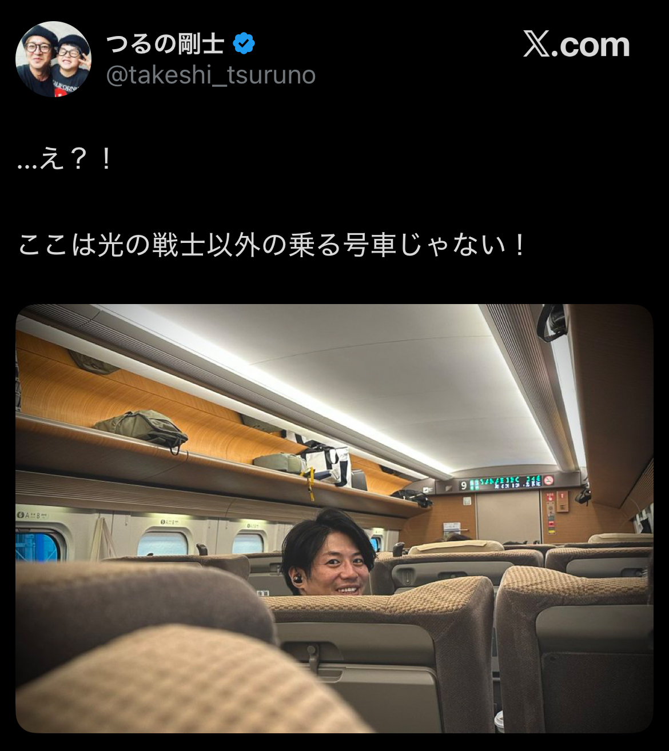Select the tweet line about 光の戦士
Image resolution: width=669 pixels, height=751 pixels.
272,245
